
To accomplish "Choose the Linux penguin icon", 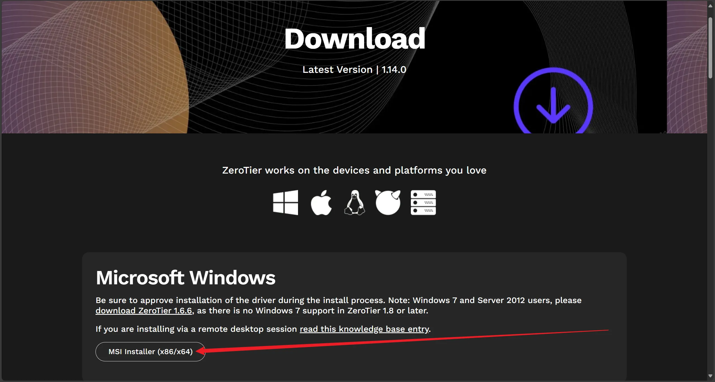I will pyautogui.click(x=354, y=203).
